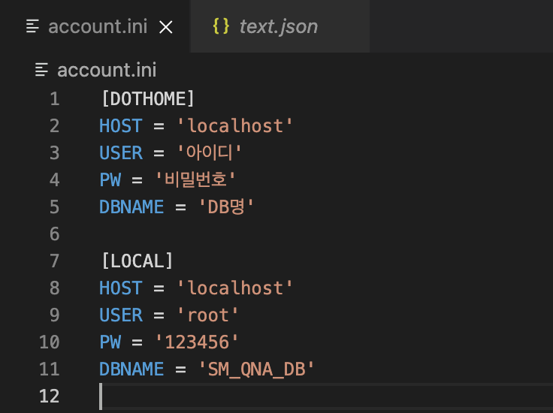553x413 pixels.
Task: Click the PW key on line 4
Action: [110, 180]
